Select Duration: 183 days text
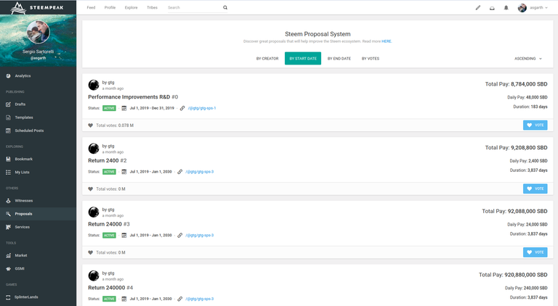Viewport: 558px width, 306px height. [530, 107]
